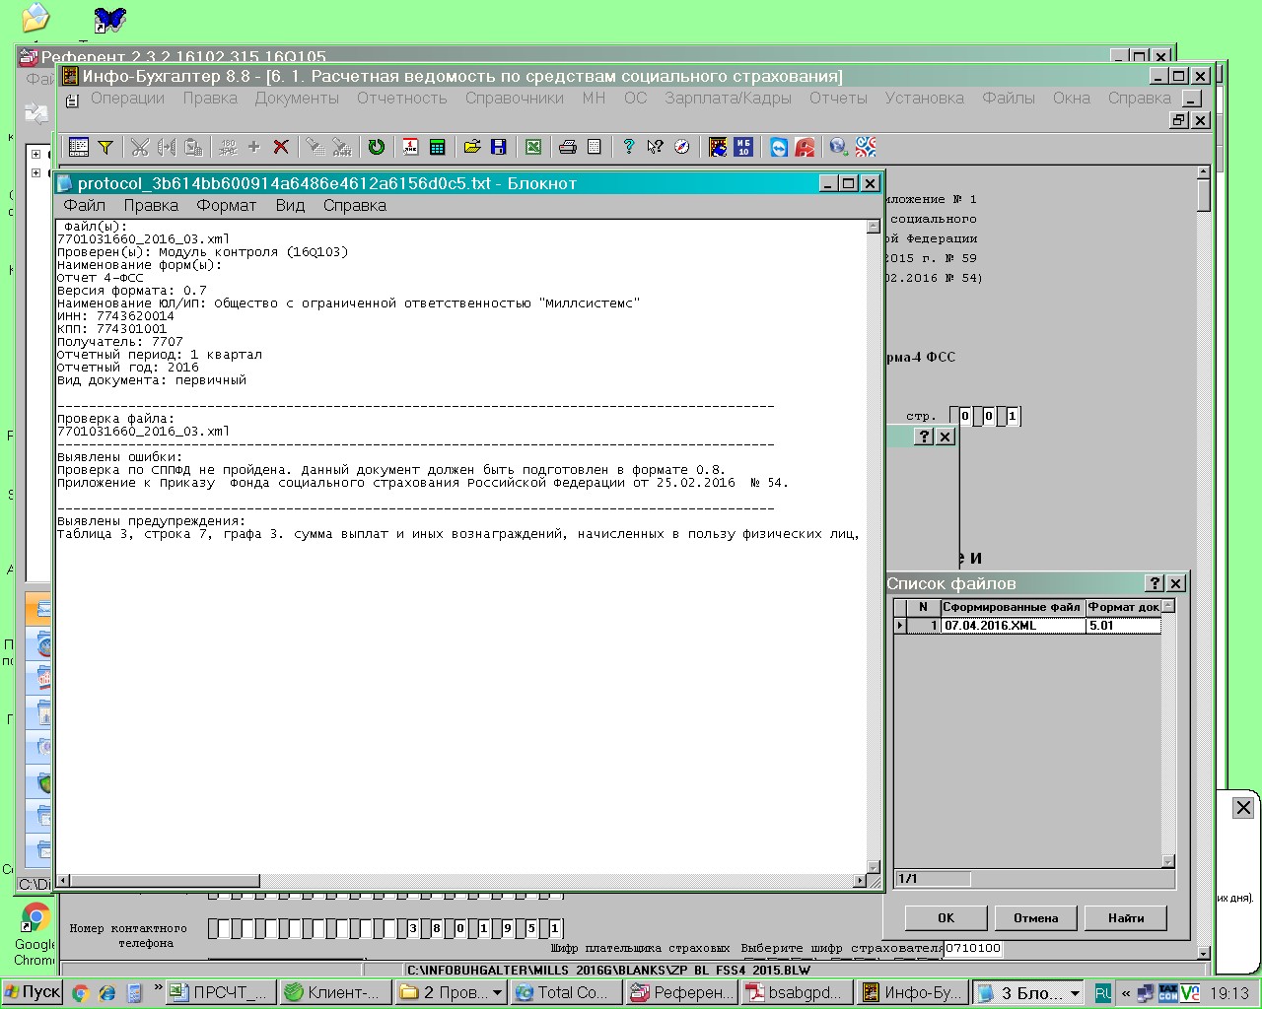Open the green calculator icon
The image size is (1262, 1009).
tap(437, 147)
